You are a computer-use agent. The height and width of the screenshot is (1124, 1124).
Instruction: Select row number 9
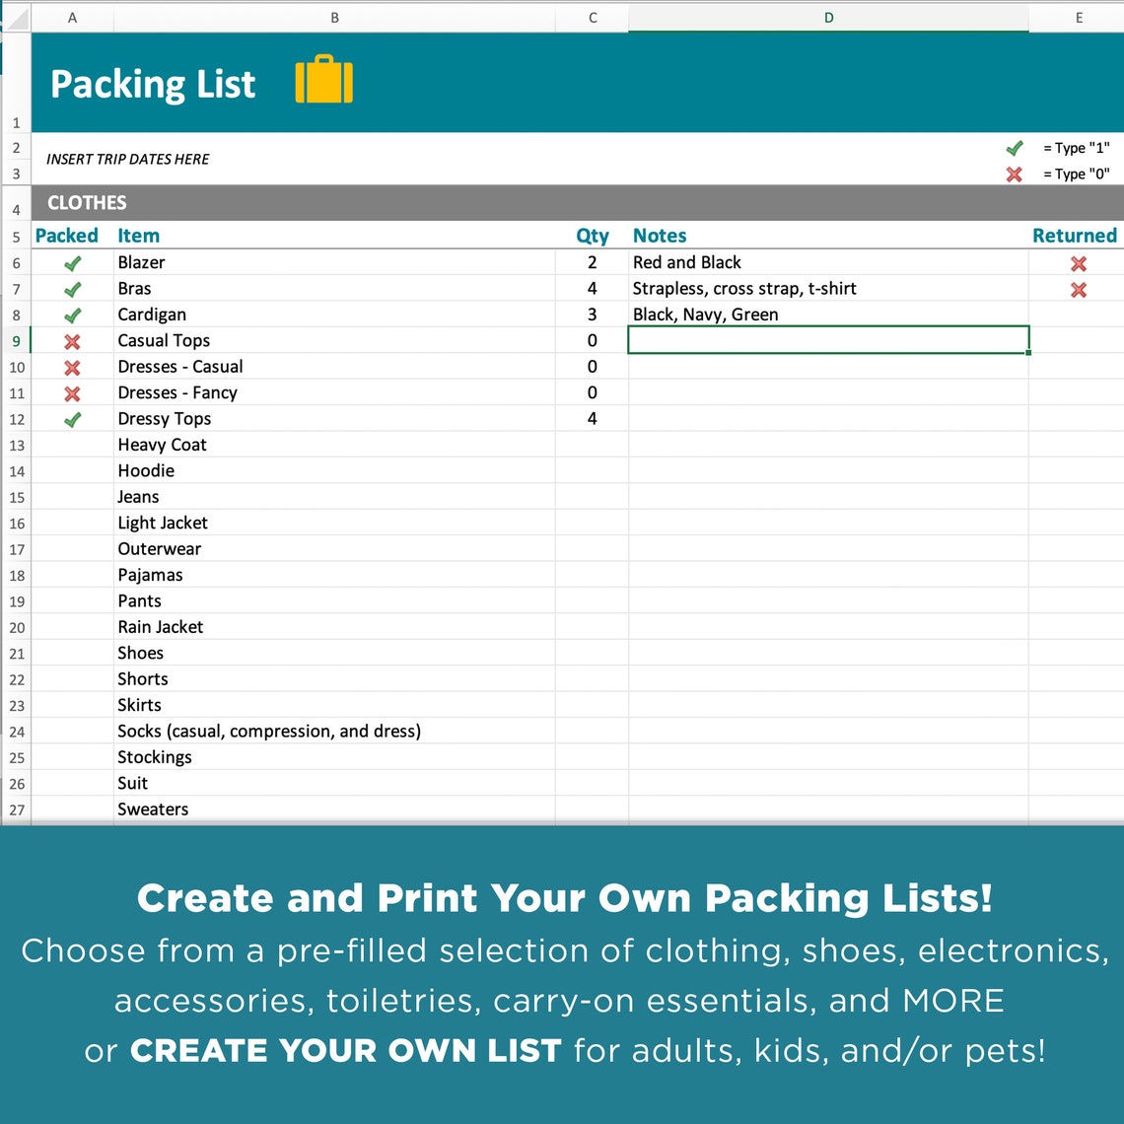[16, 341]
